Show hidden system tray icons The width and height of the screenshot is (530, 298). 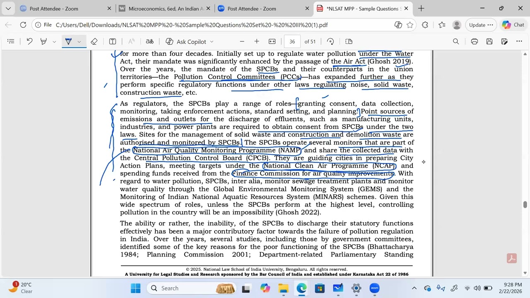414,288
